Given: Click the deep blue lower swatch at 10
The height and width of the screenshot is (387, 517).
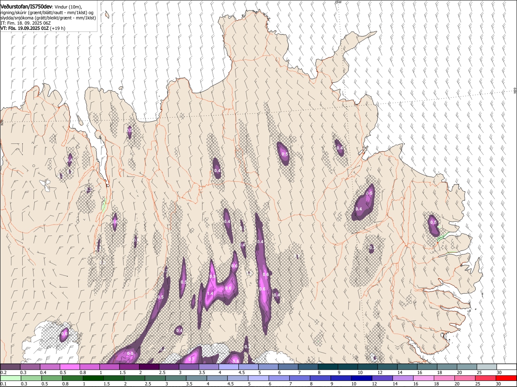Looking at the screenshot, I should [361, 378].
